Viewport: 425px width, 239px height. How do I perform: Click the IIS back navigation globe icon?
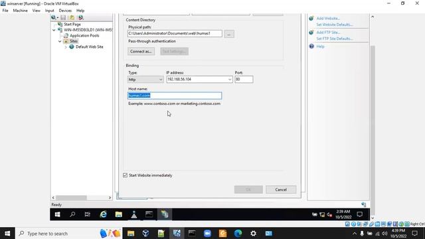(54, 17)
